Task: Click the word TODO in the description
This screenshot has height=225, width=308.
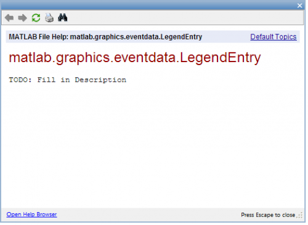Action: pyautogui.click(x=20, y=80)
